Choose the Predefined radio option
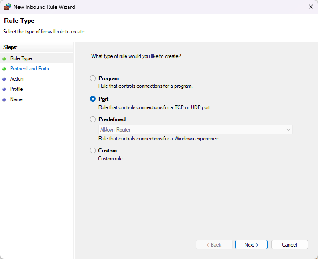318x259 pixels. tap(93, 119)
